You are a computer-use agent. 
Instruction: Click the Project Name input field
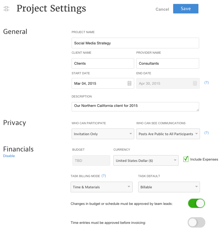coord(135,43)
